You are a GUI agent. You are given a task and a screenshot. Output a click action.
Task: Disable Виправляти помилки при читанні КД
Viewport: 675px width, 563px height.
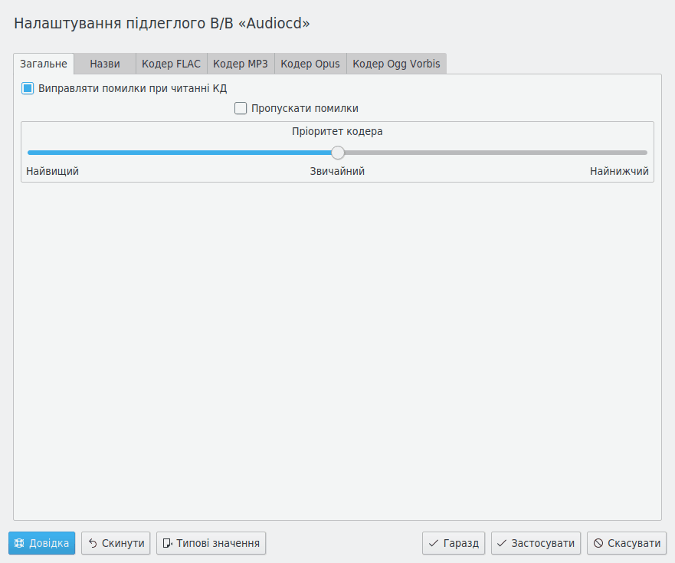[x=28, y=88]
